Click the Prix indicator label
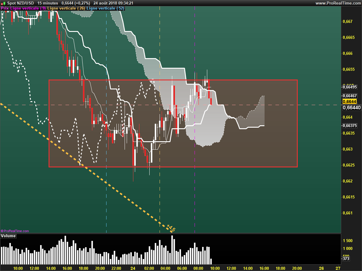Viewport: 362px width, 271px height. (5, 8)
